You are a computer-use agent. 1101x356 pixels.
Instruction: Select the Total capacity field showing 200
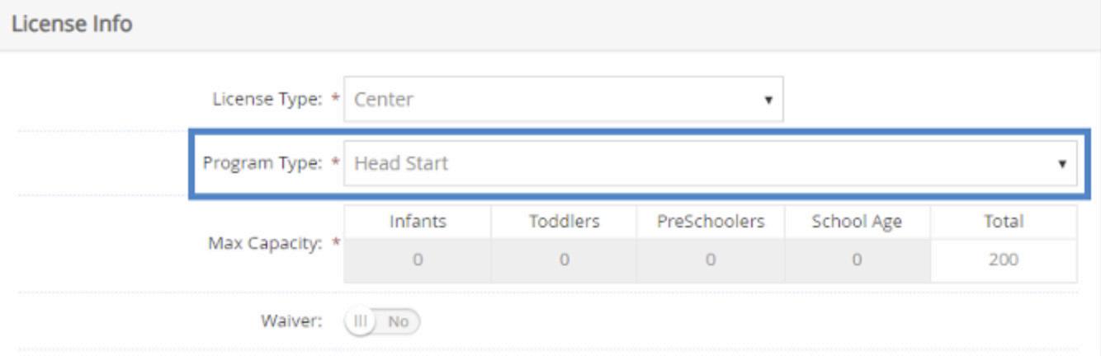1004,260
